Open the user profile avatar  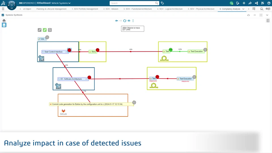tap(231, 3)
